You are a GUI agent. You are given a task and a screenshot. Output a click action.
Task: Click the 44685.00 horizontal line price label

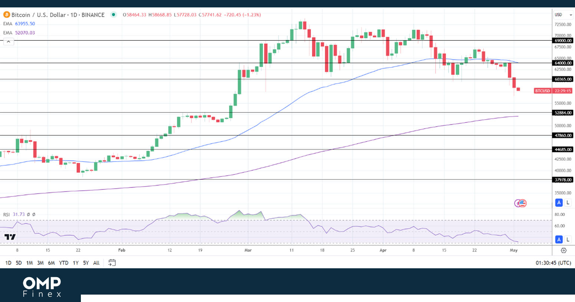(x=563, y=150)
